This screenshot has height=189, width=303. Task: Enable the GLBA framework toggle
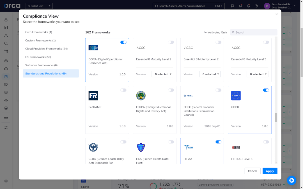point(123,142)
